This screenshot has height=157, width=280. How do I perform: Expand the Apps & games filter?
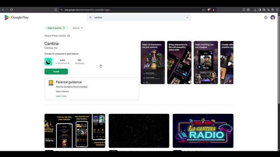click(56, 28)
